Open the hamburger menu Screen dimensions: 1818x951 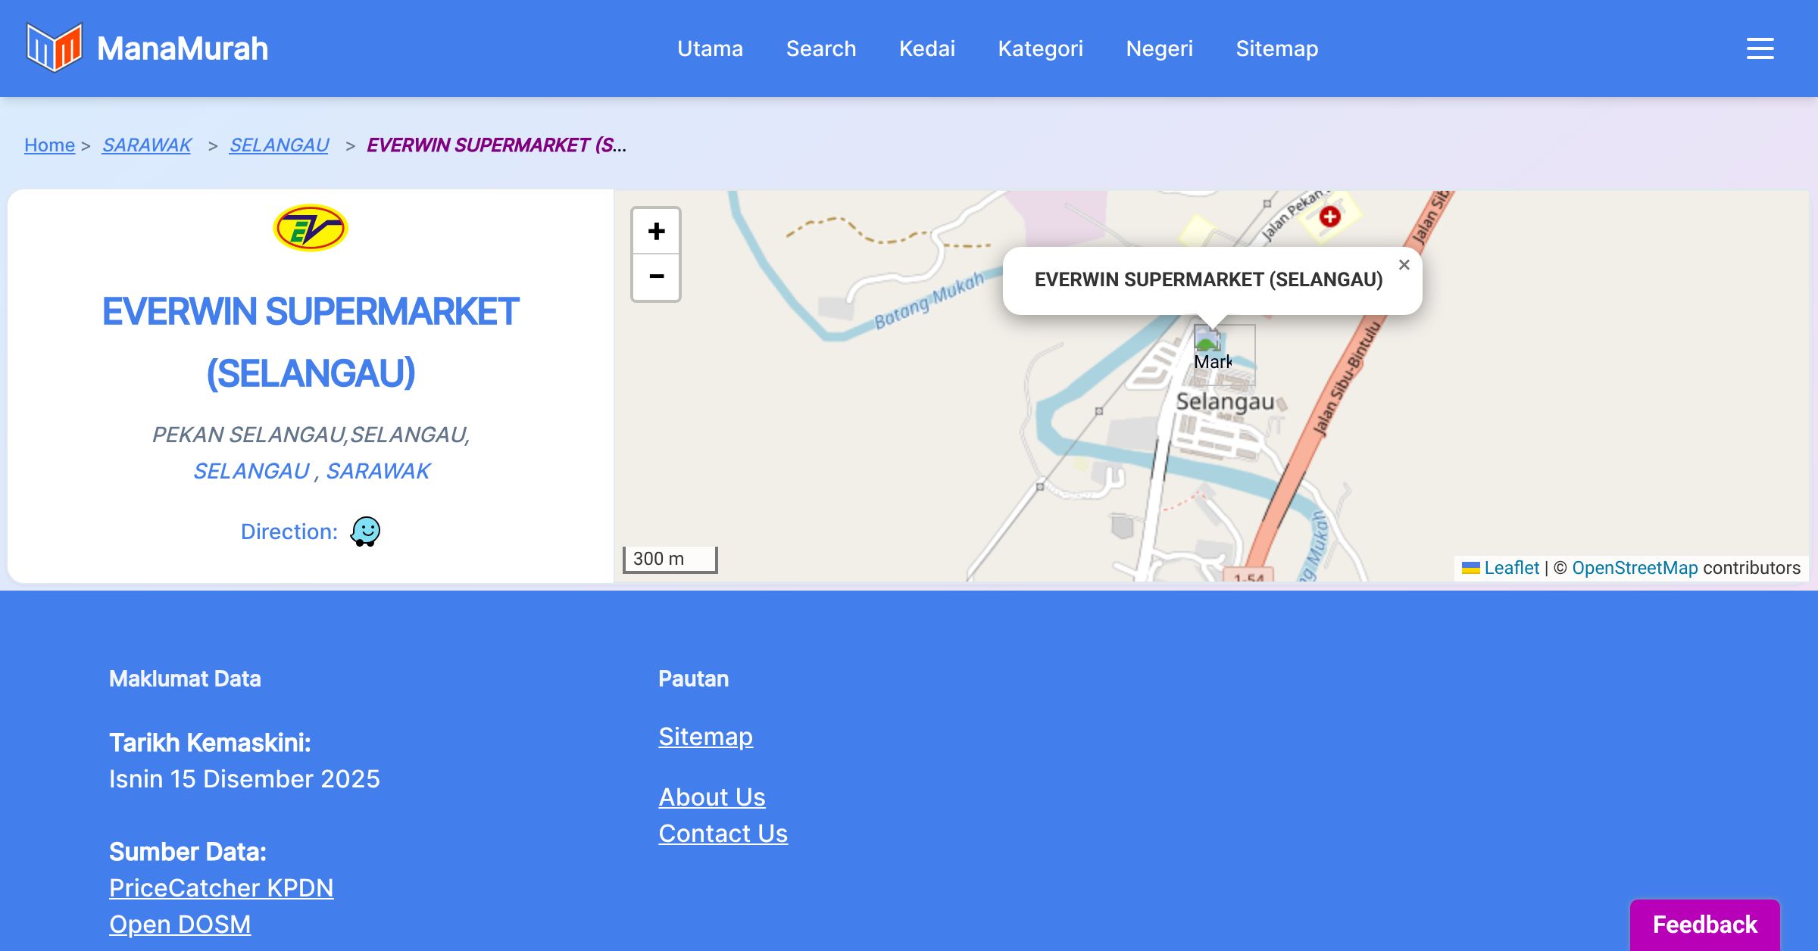(x=1760, y=48)
